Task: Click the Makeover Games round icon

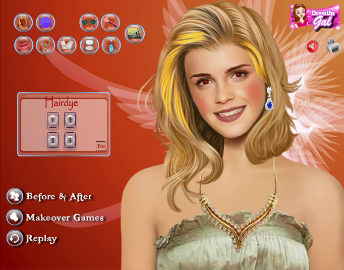Action: (15, 218)
